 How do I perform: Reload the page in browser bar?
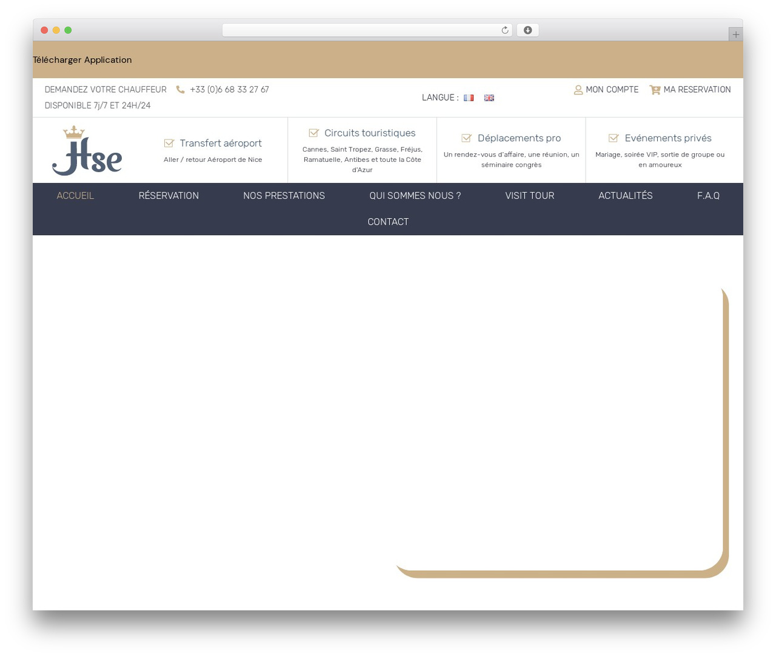click(x=505, y=30)
